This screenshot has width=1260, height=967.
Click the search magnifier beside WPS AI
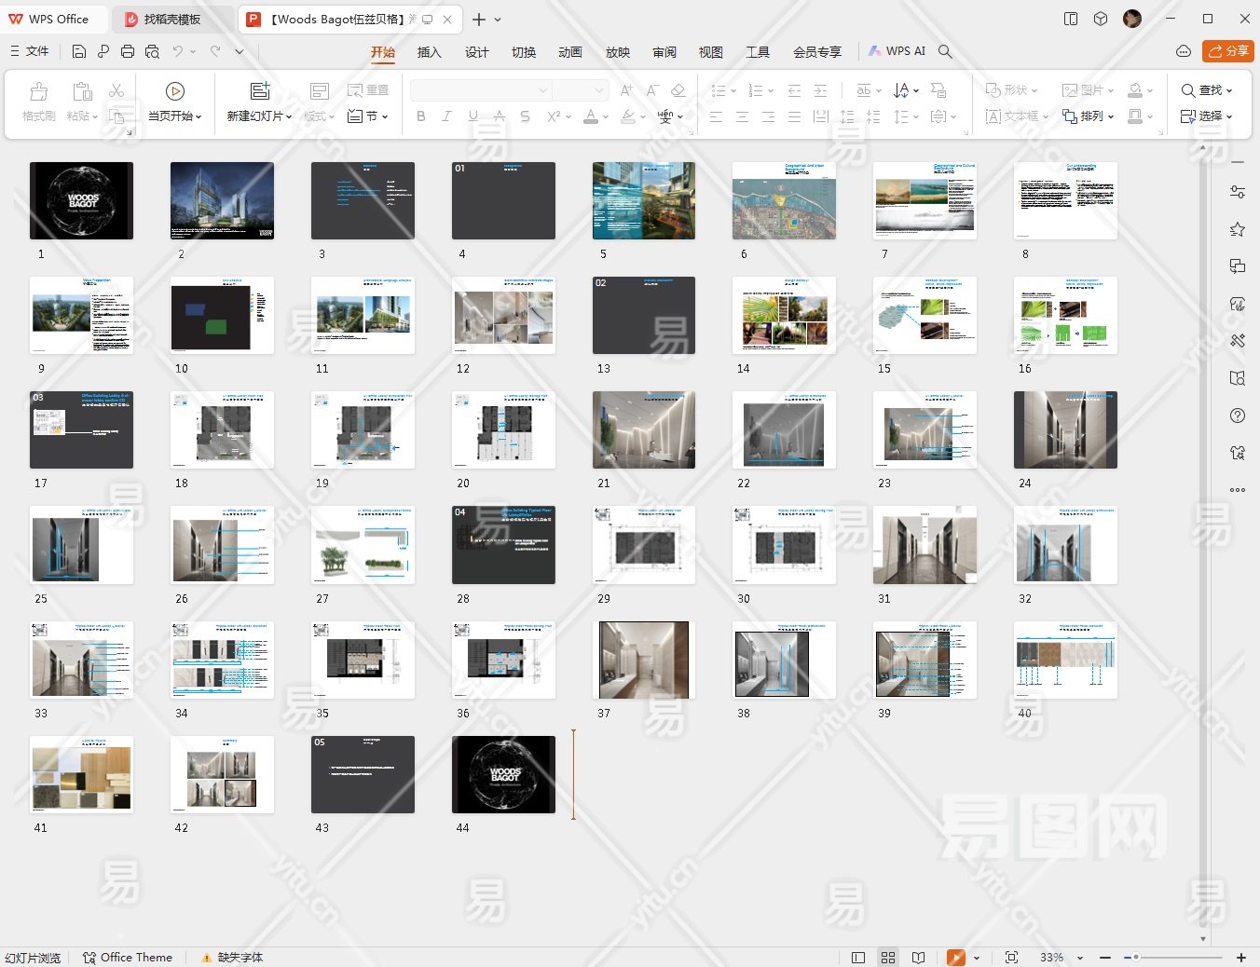945,51
